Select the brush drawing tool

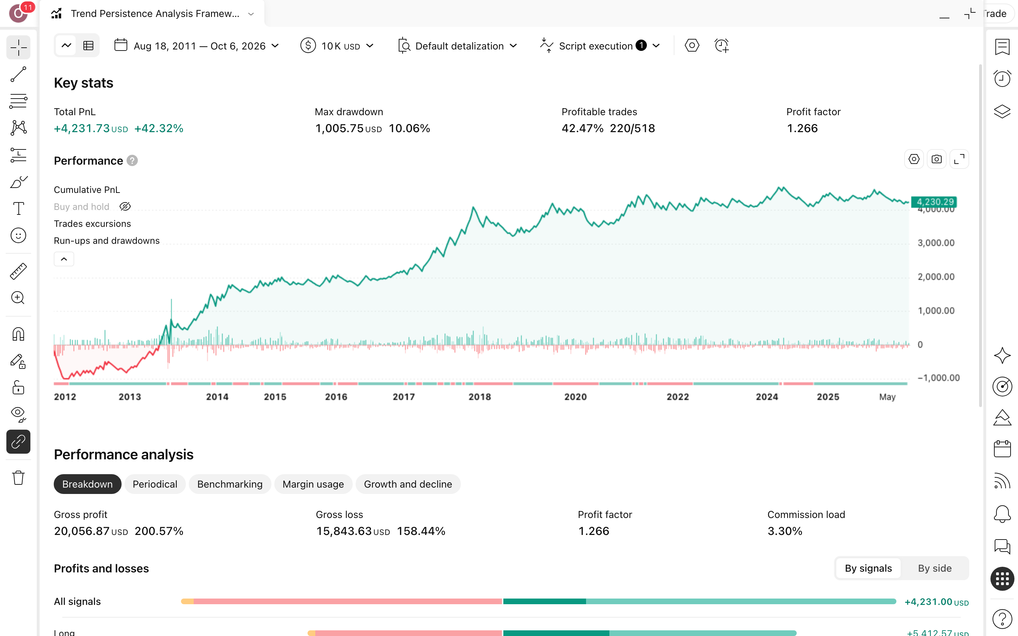tap(18, 182)
